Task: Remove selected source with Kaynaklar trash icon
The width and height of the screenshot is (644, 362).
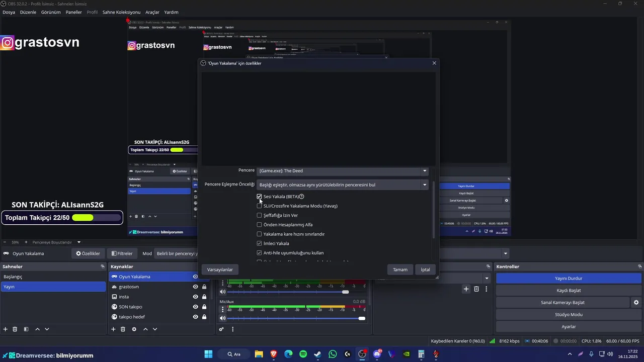Action: tap(123, 329)
